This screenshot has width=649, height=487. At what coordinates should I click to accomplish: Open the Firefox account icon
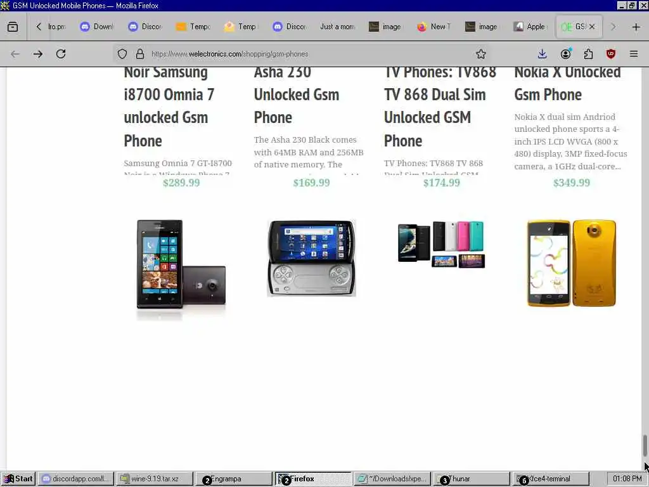[565, 54]
